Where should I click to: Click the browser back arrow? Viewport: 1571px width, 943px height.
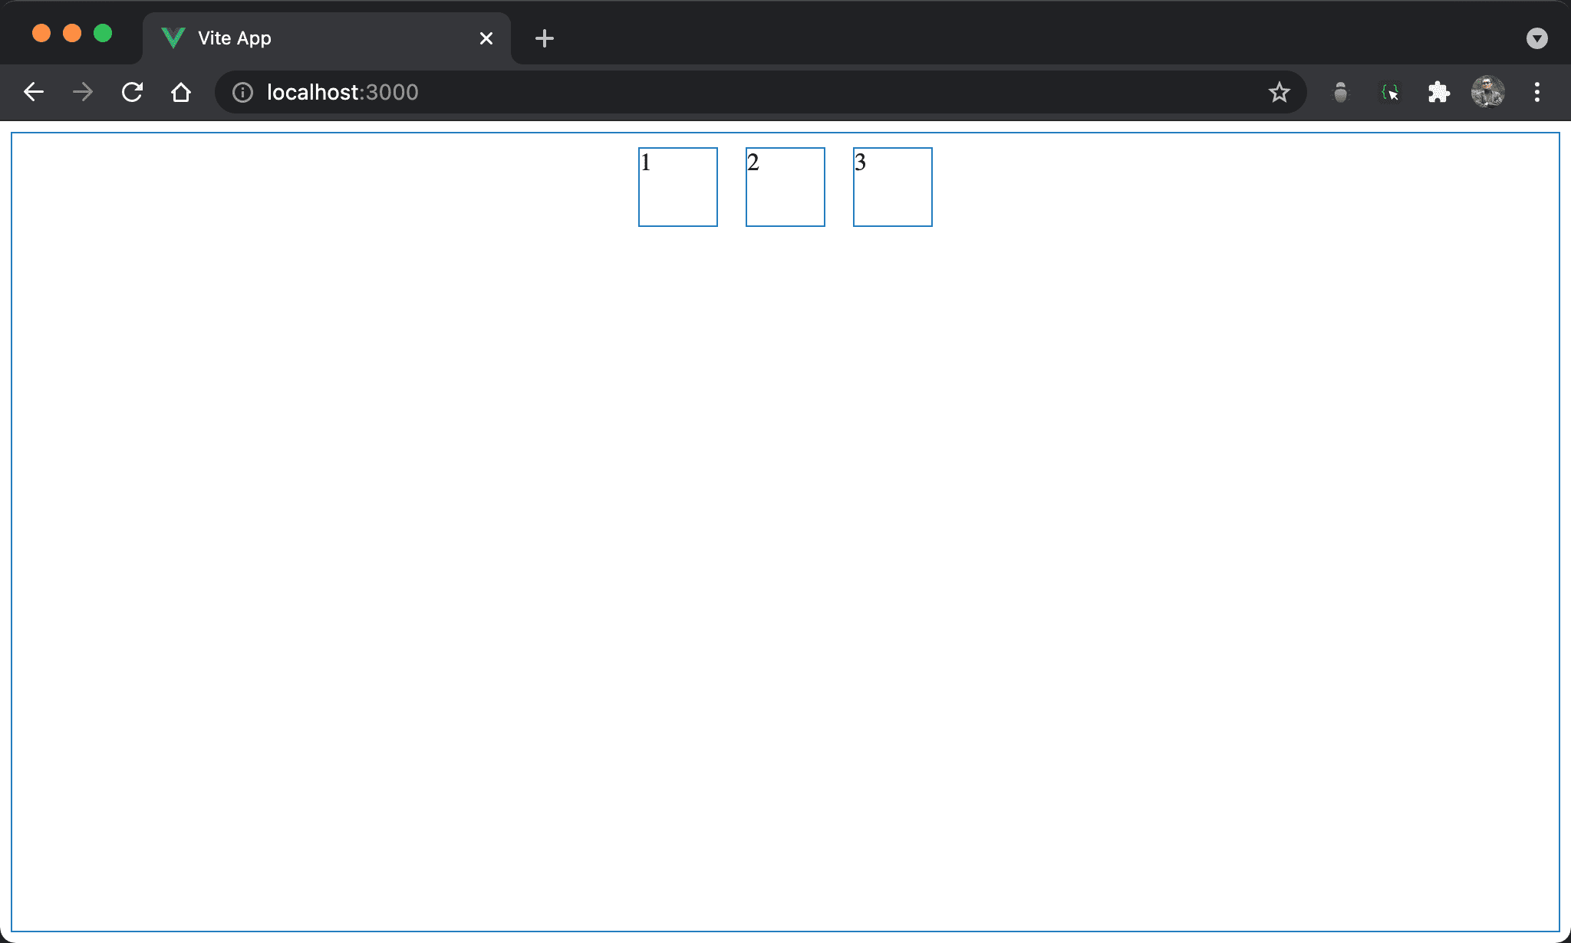[34, 92]
